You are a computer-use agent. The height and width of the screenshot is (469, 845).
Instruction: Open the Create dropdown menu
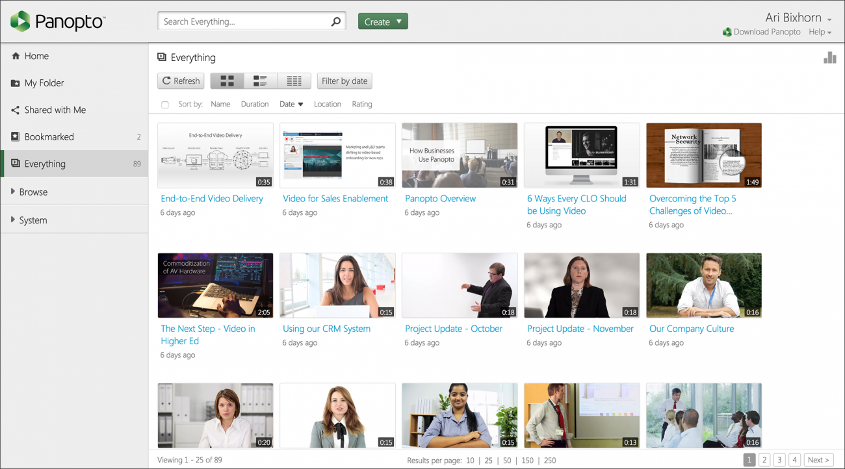click(383, 21)
